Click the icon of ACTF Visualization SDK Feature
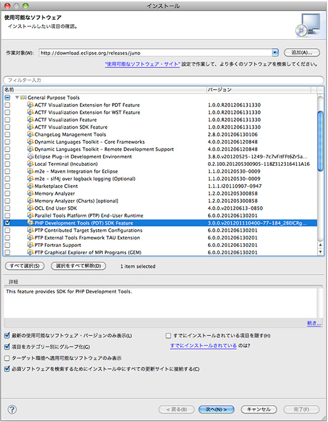This screenshot has height=422, width=328. coord(30,127)
